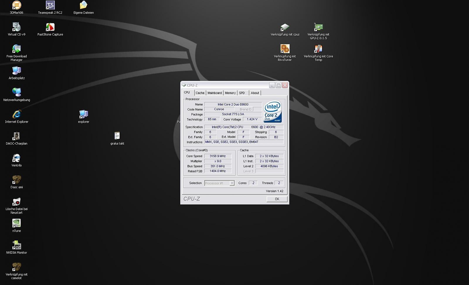Expand the Processor #1 selection dropdown
The height and width of the screenshot is (285, 469).
tap(232, 183)
